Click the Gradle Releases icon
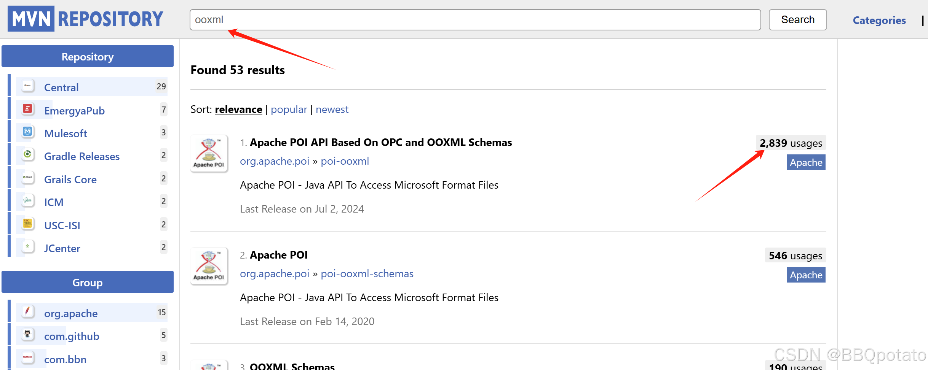Image resolution: width=928 pixels, height=370 pixels. [27, 154]
